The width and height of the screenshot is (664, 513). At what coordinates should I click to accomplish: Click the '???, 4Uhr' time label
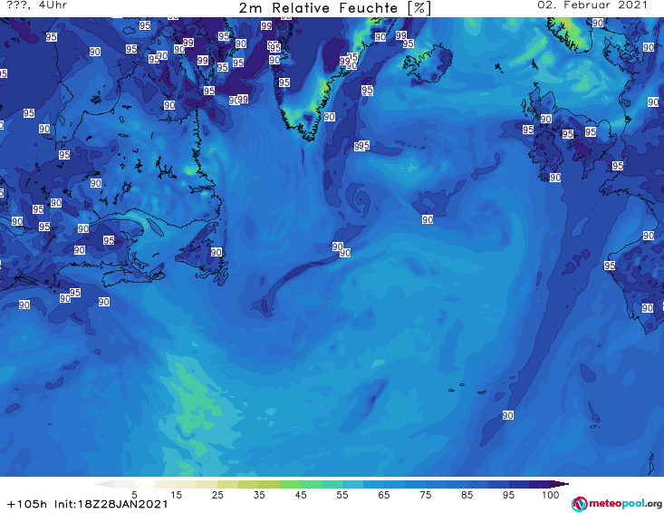(37, 5)
